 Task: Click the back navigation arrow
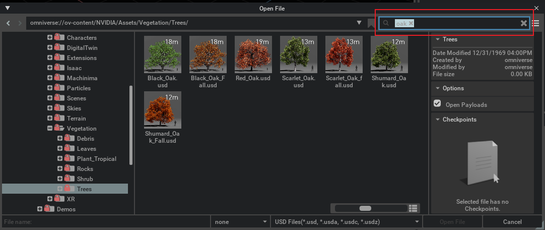9,23
